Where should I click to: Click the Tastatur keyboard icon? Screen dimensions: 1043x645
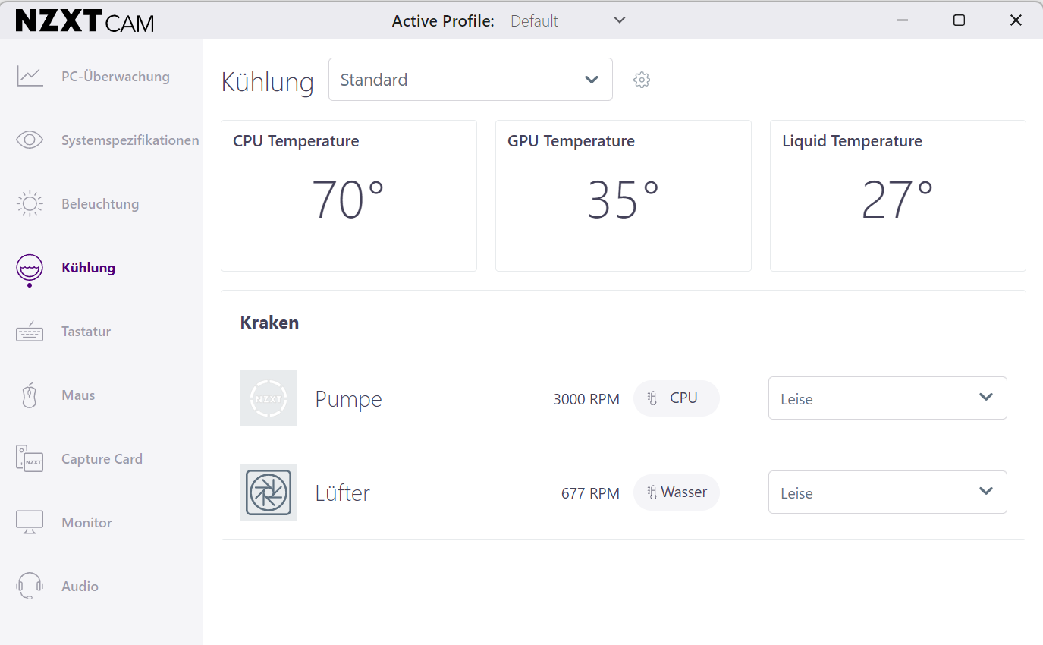(30, 332)
